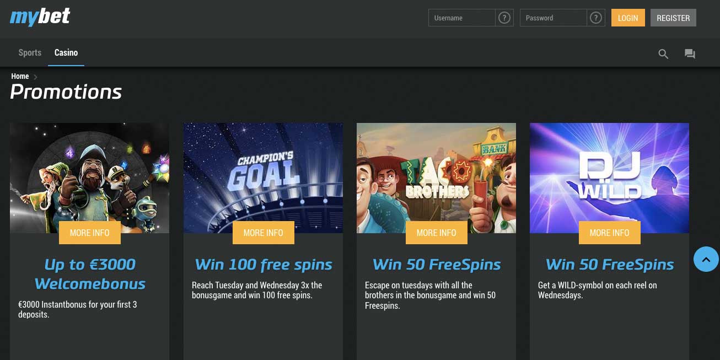Click the orange LOGIN button
The height and width of the screenshot is (360, 720).
[628, 18]
